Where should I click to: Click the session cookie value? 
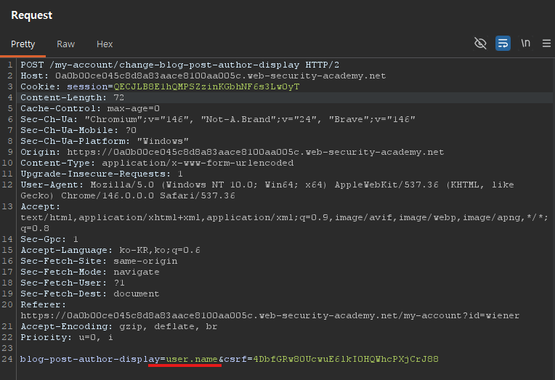206,86
